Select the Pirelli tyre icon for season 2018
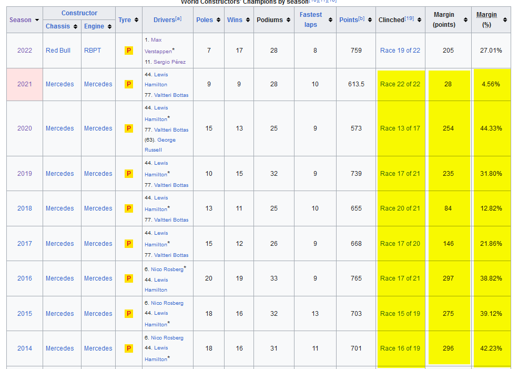Screen dimensions: 518x369 [129, 208]
